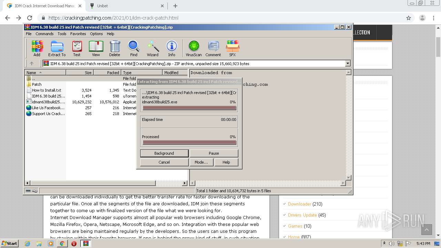Click the Comment toolbar icon
The image size is (441, 248).
(213, 48)
